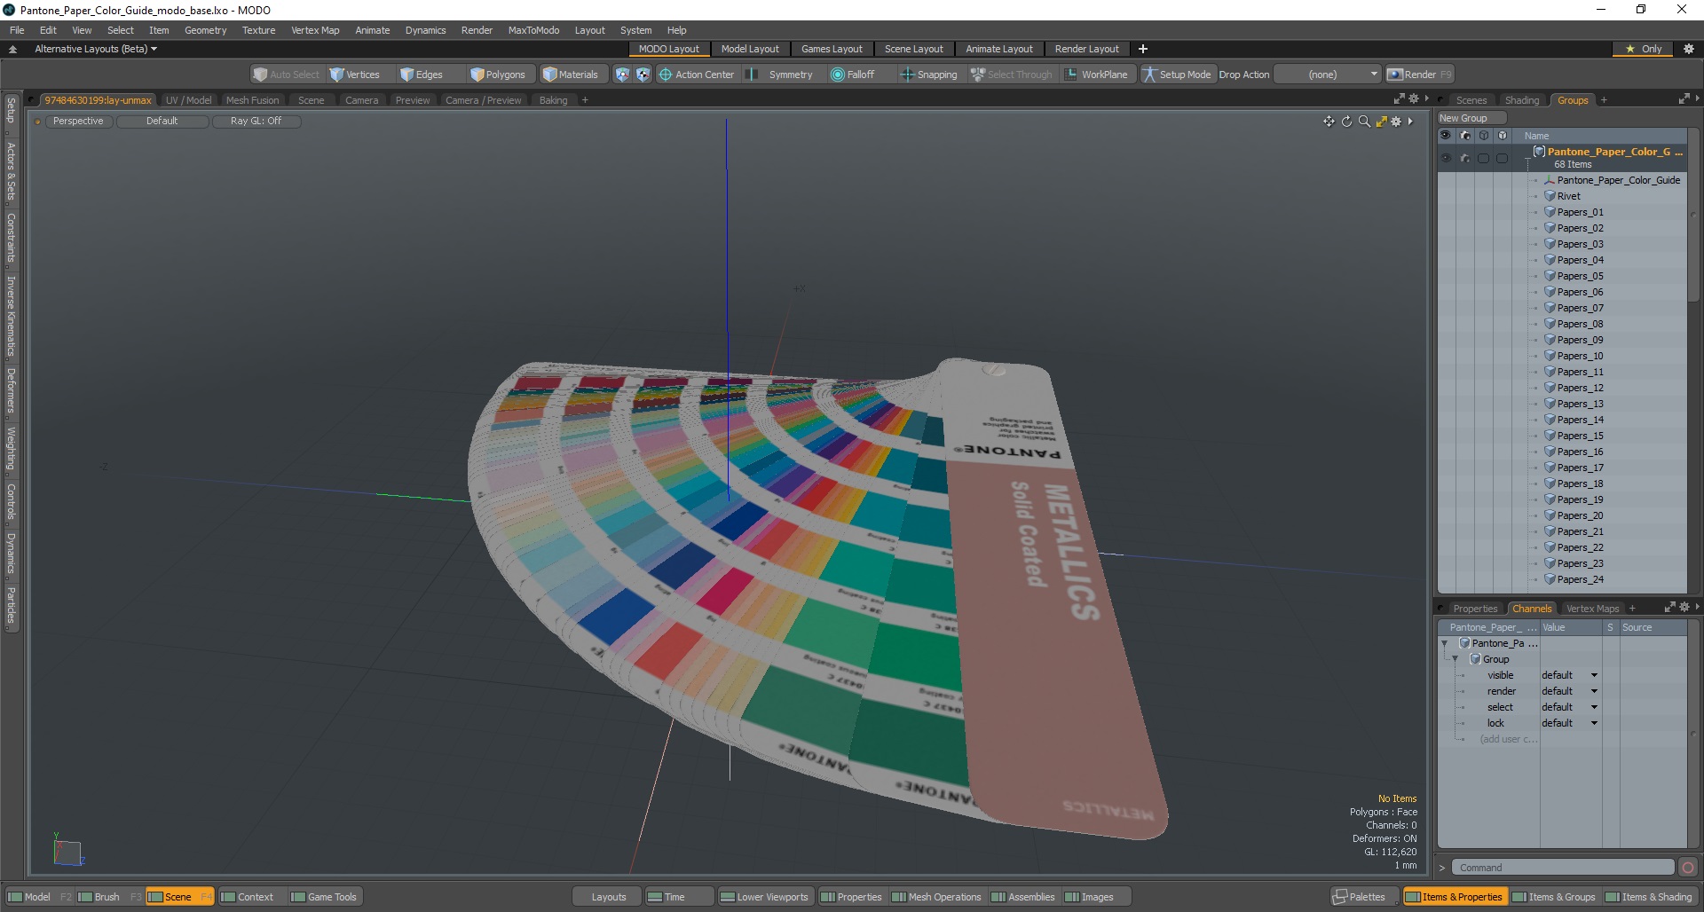The width and height of the screenshot is (1704, 912).
Task: Open the Action Center menu
Action: click(x=697, y=75)
